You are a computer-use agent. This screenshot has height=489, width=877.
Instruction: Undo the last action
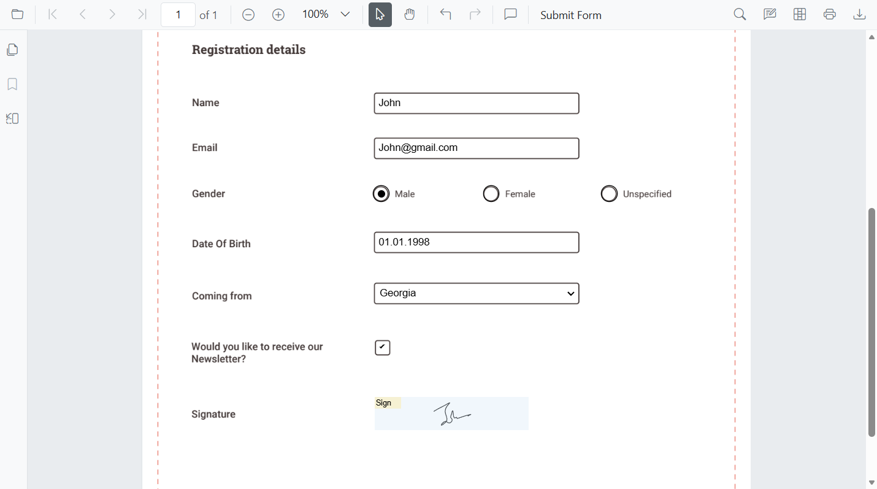[446, 15]
